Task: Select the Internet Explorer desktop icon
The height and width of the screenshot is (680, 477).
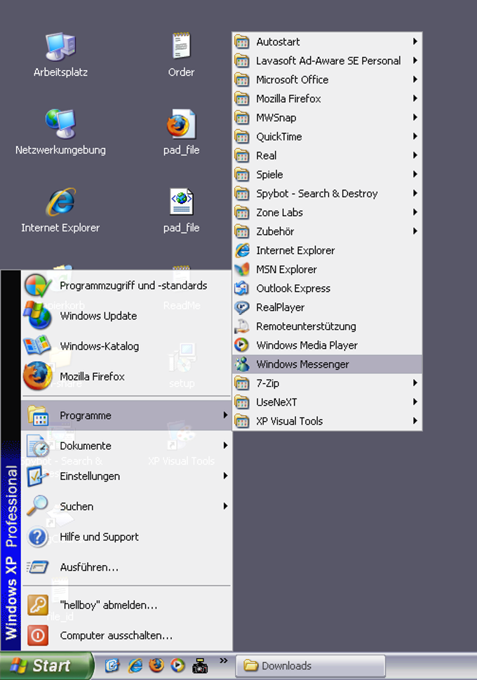Action: (x=61, y=201)
